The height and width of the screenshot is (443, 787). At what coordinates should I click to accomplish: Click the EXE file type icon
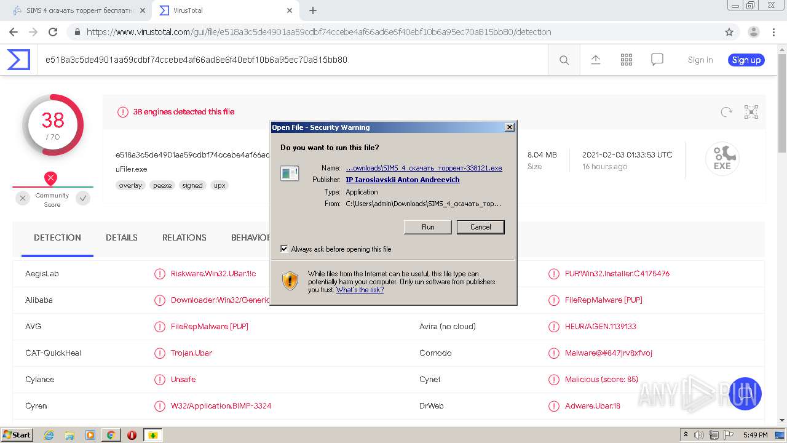tap(722, 159)
